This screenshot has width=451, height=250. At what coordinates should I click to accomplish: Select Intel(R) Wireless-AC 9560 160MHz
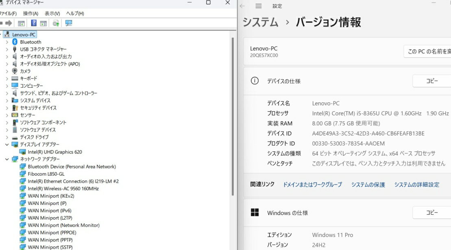tap(63, 189)
